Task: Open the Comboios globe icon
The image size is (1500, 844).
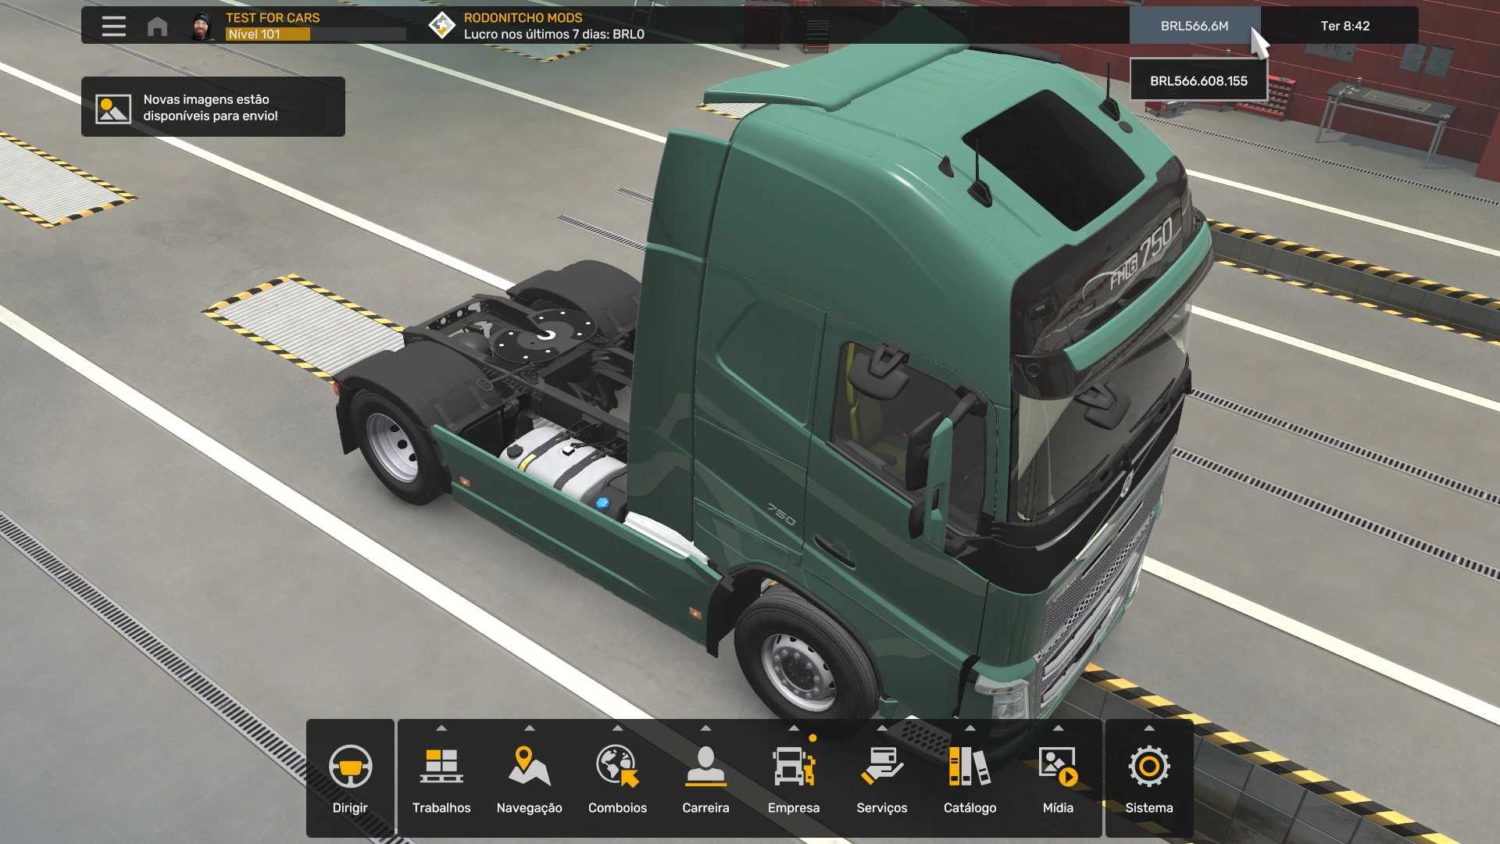Action: tap(617, 766)
